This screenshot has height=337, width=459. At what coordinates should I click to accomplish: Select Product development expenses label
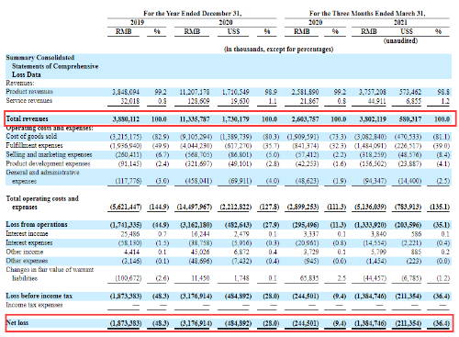tap(48, 163)
